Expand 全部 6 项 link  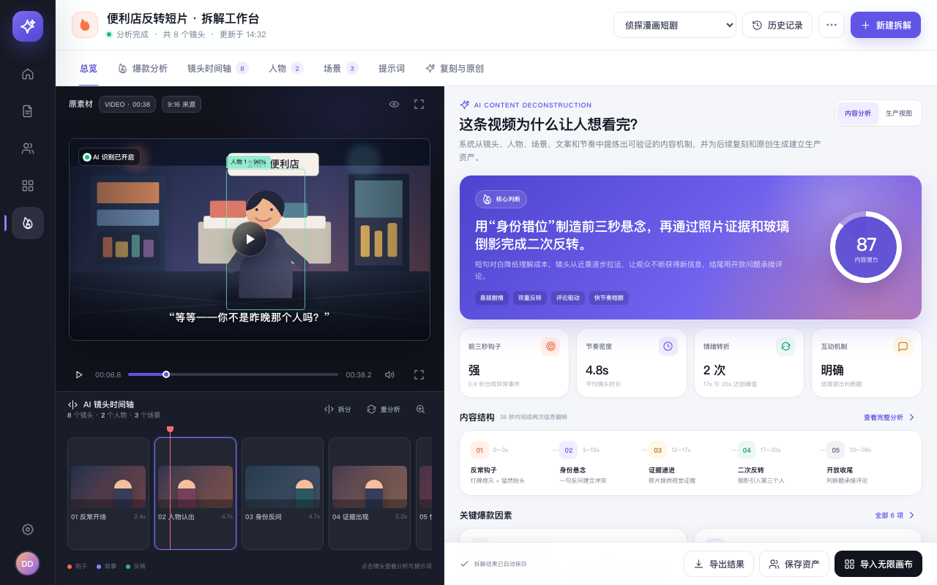(x=895, y=516)
